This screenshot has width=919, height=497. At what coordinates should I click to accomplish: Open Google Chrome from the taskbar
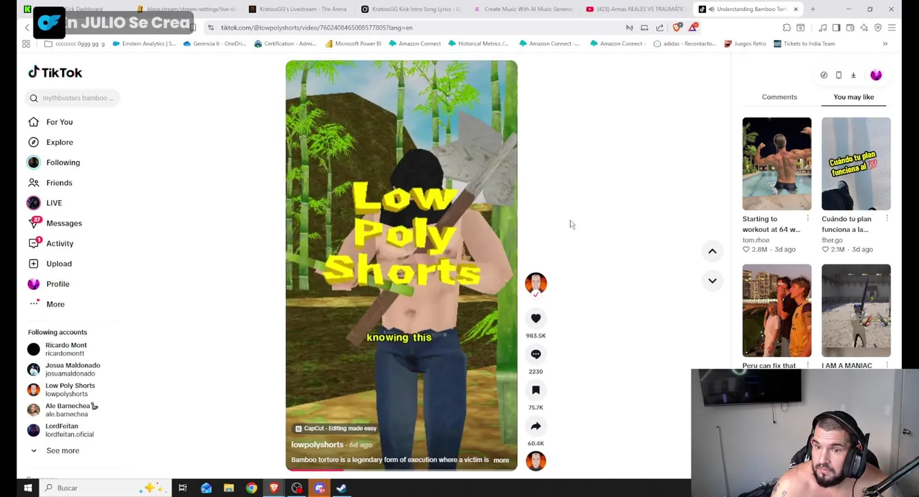click(252, 488)
